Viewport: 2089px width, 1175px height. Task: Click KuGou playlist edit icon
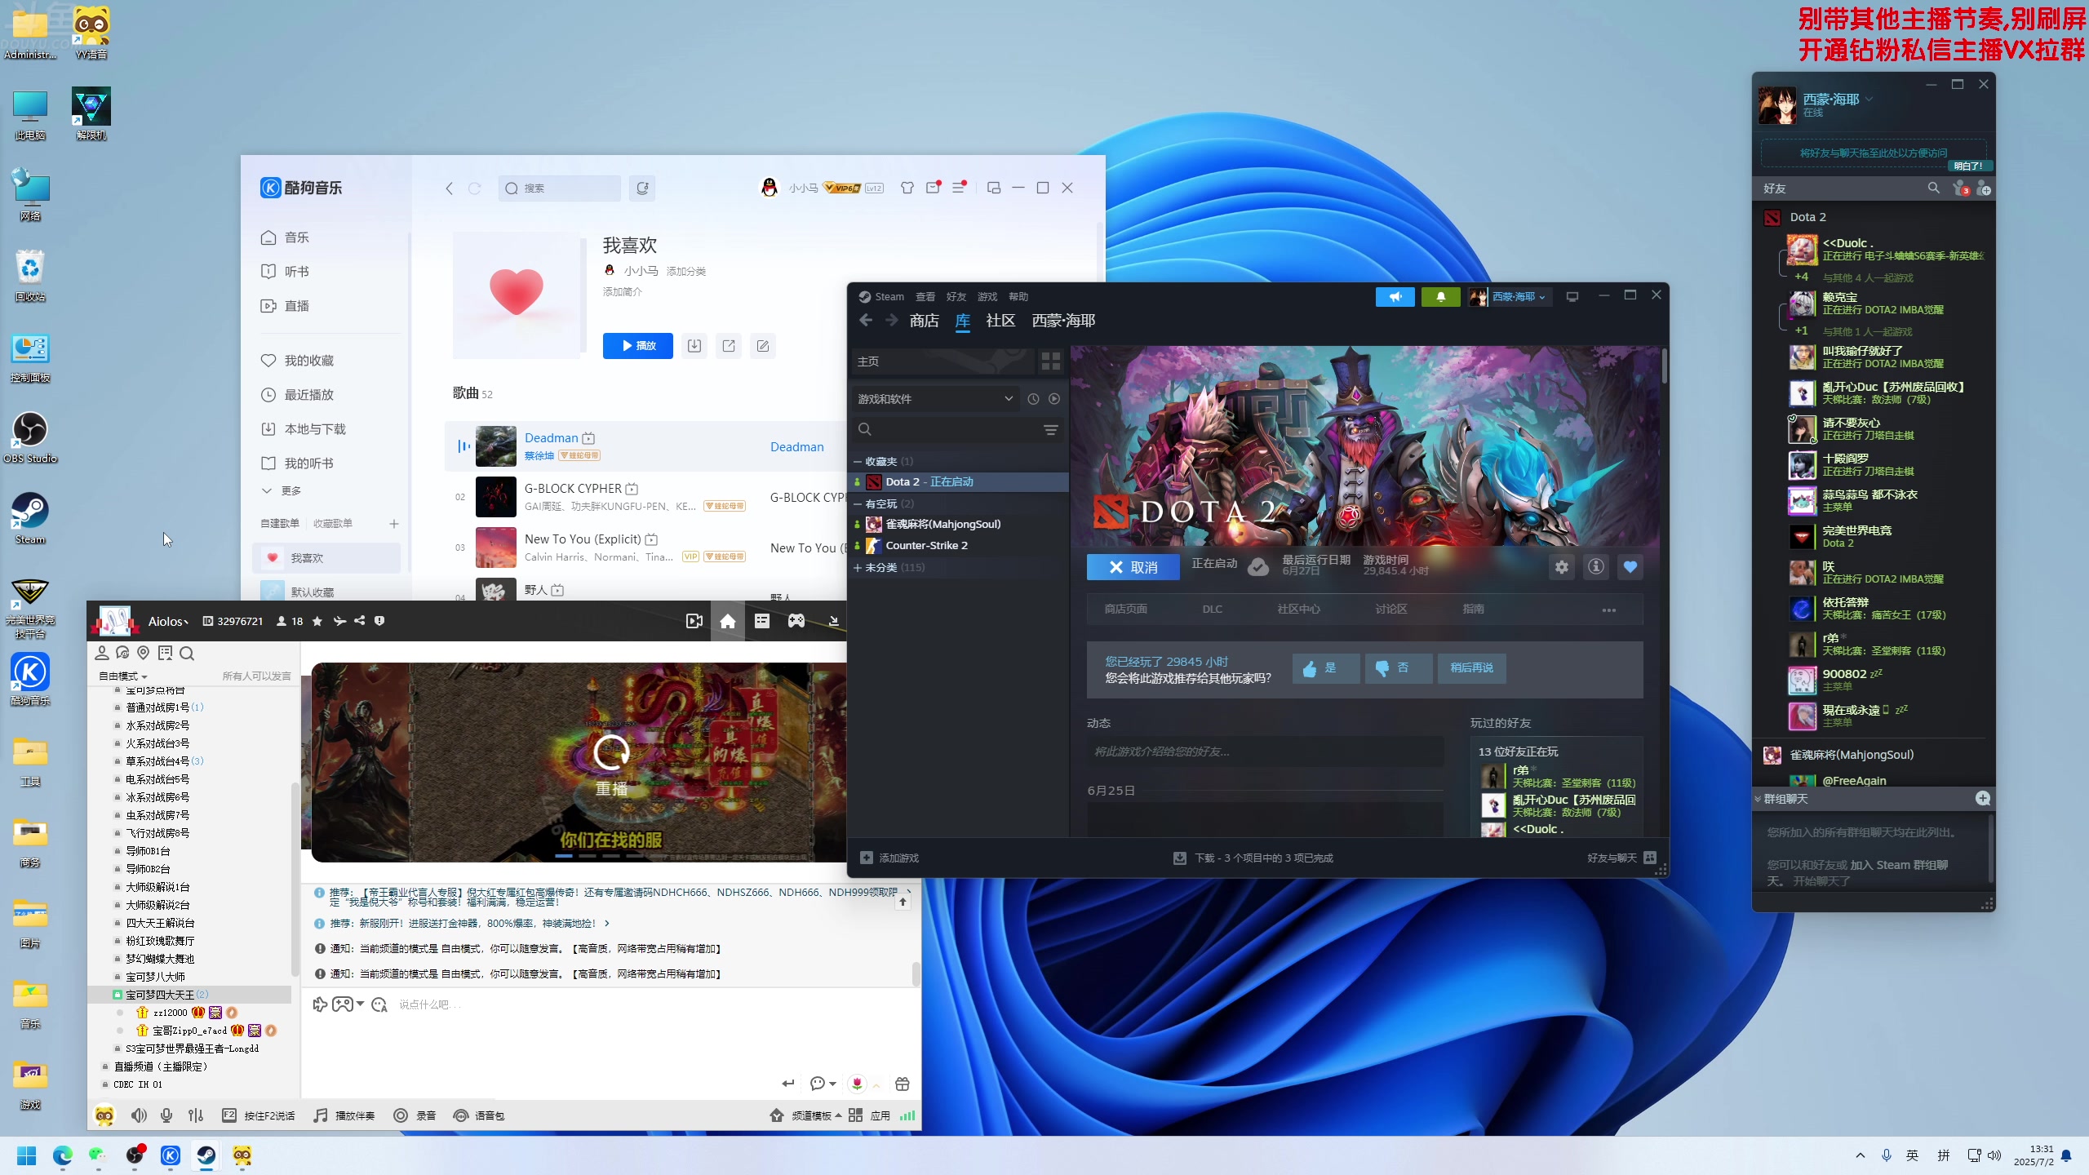coord(763,346)
